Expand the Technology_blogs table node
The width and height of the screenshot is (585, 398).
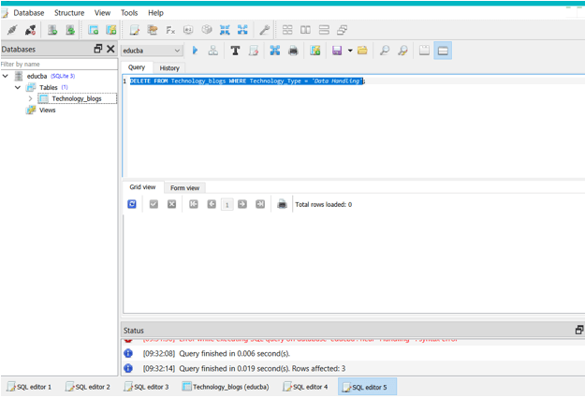click(x=30, y=98)
